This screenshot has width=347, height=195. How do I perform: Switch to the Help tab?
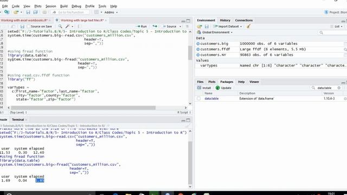241,82
